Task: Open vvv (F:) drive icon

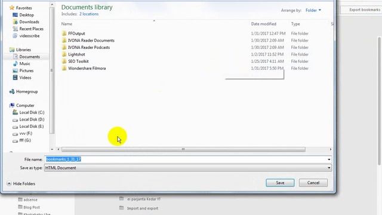Action: pos(15,134)
